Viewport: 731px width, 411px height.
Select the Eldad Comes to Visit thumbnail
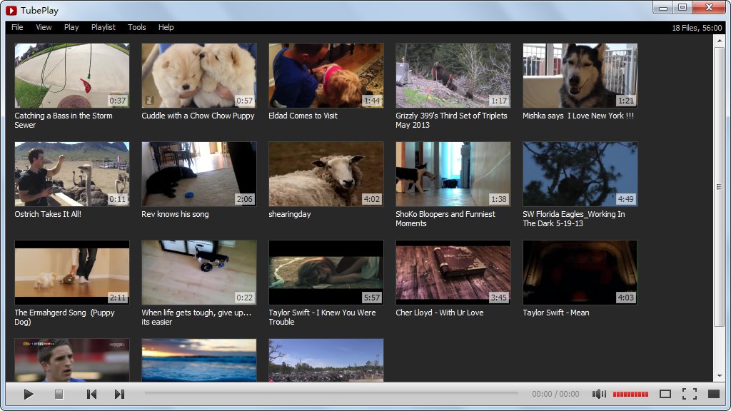(326, 76)
